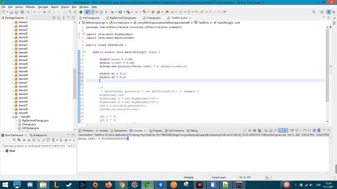Open the Call Hierarchy tab
This screenshot has width=337, height=189.
[x=174, y=131]
